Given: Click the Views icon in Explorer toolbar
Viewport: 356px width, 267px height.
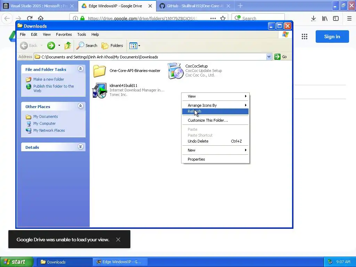Looking at the screenshot, I should [x=133, y=46].
